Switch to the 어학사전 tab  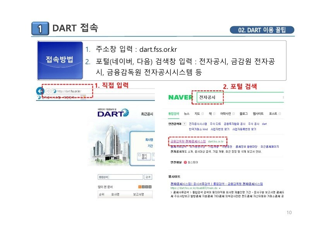(x=226, y=114)
